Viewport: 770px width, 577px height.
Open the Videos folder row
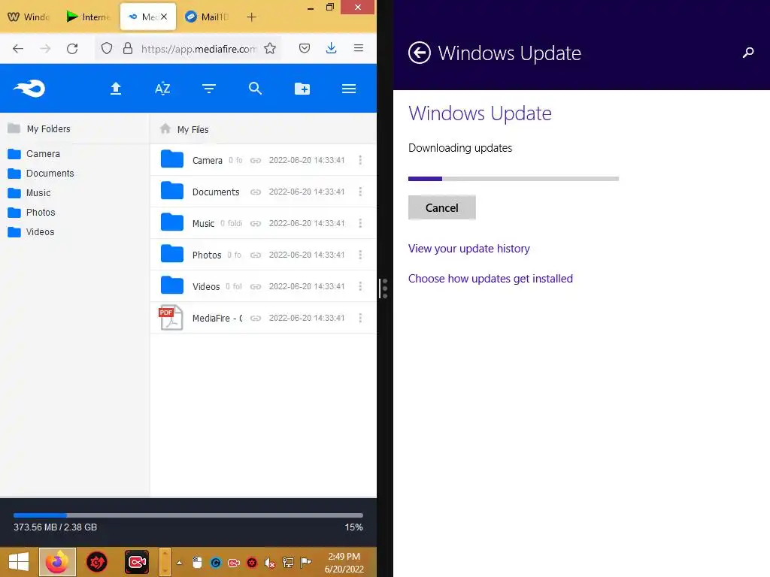click(x=263, y=286)
